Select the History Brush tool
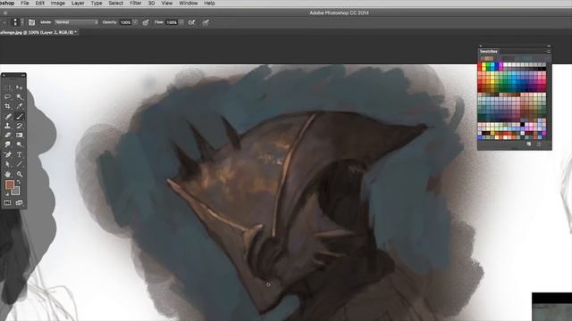572x321 pixels. [20, 126]
